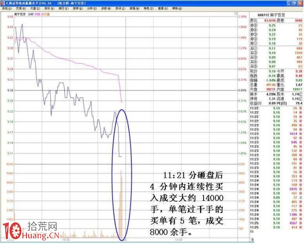Open the 交易 menu
The image size is (304, 244).
click(x=21, y=8)
